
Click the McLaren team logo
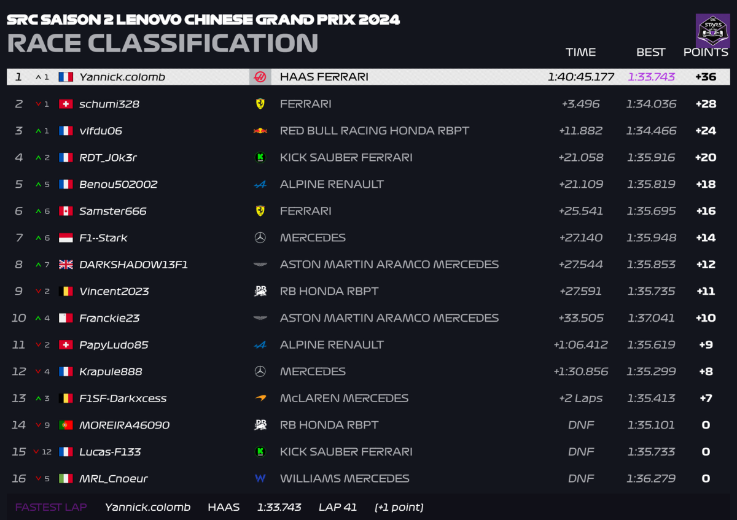coord(260,398)
